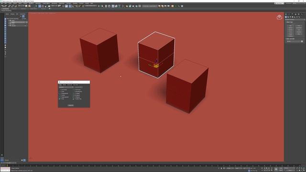Image resolution: width=306 pixels, height=172 pixels.
Task: Click Play Animation button at bottom
Action: [267, 168]
